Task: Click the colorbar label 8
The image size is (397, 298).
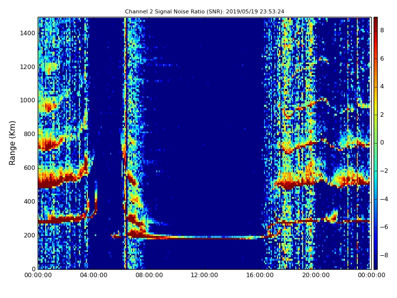Action: pos(382,30)
